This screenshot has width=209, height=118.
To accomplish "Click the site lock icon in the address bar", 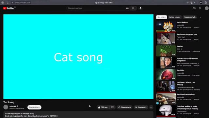I will [12, 3].
